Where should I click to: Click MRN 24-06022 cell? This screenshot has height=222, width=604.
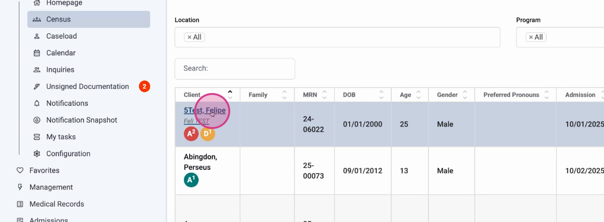click(315, 124)
